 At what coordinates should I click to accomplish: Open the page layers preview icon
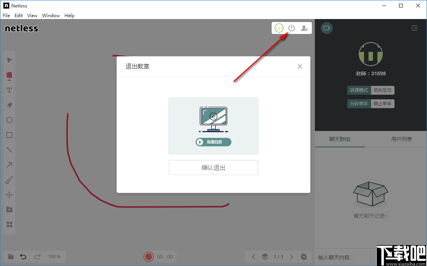pos(265,256)
